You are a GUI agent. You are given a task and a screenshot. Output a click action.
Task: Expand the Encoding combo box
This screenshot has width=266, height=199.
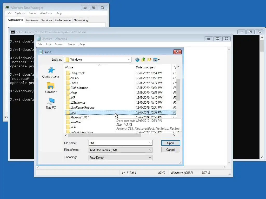(x=150, y=158)
